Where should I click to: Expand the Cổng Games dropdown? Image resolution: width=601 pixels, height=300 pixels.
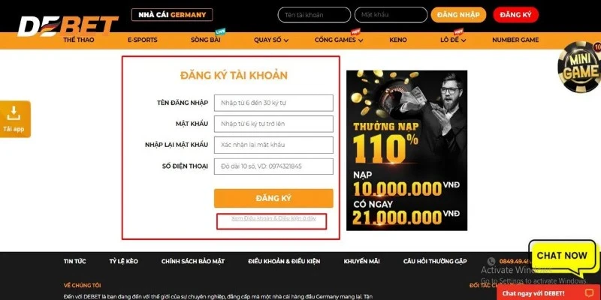click(x=339, y=40)
